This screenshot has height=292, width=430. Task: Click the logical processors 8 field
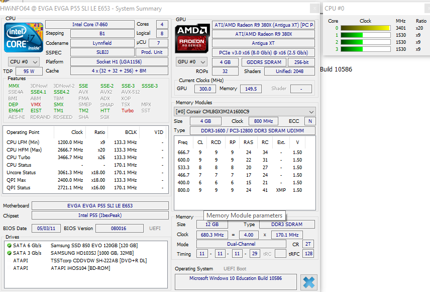[x=162, y=34]
